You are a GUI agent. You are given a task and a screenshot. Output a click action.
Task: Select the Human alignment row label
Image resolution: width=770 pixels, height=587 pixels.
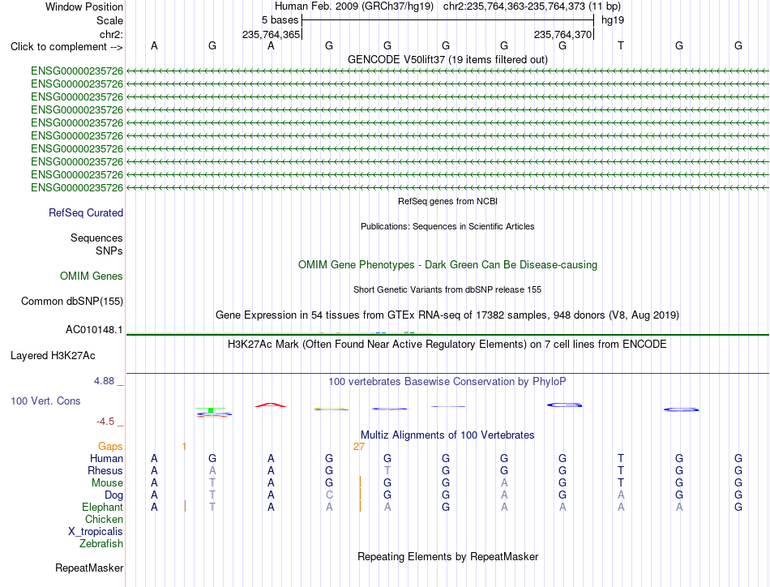coord(106,458)
